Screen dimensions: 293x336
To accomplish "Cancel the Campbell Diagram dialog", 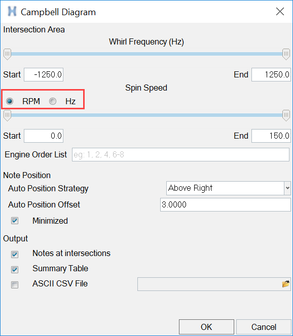I will [264, 327].
